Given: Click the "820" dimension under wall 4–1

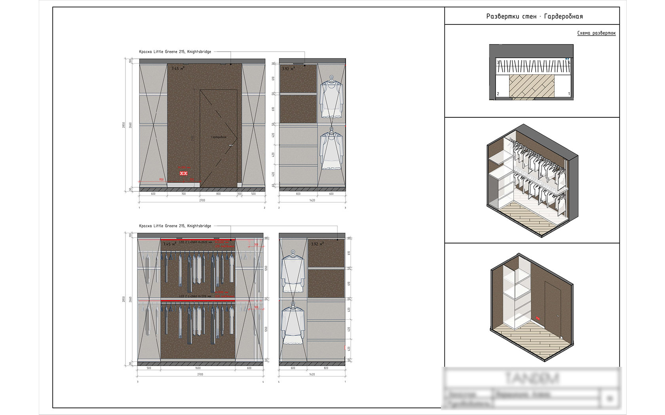Looking at the screenshot, I should click(x=326, y=368).
